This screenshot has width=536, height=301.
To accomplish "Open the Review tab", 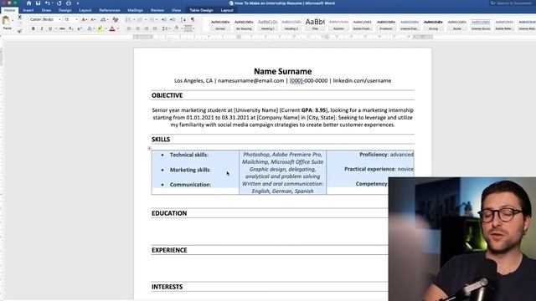I will [x=157, y=10].
